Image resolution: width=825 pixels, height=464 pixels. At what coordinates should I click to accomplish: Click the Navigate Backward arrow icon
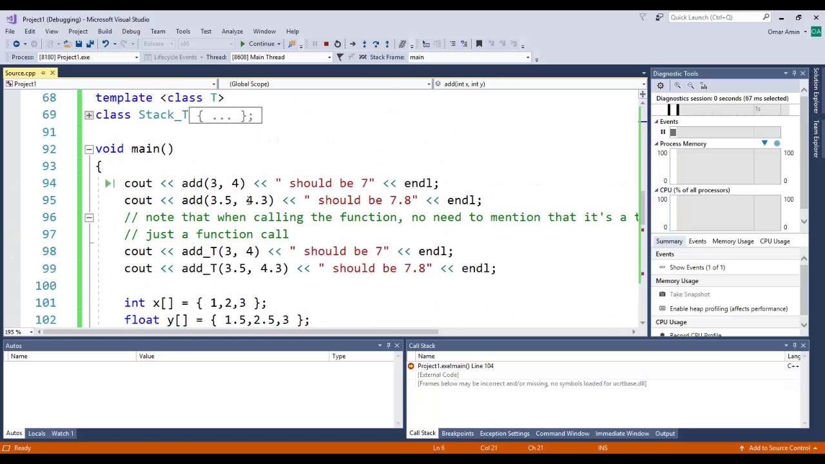click(16, 44)
